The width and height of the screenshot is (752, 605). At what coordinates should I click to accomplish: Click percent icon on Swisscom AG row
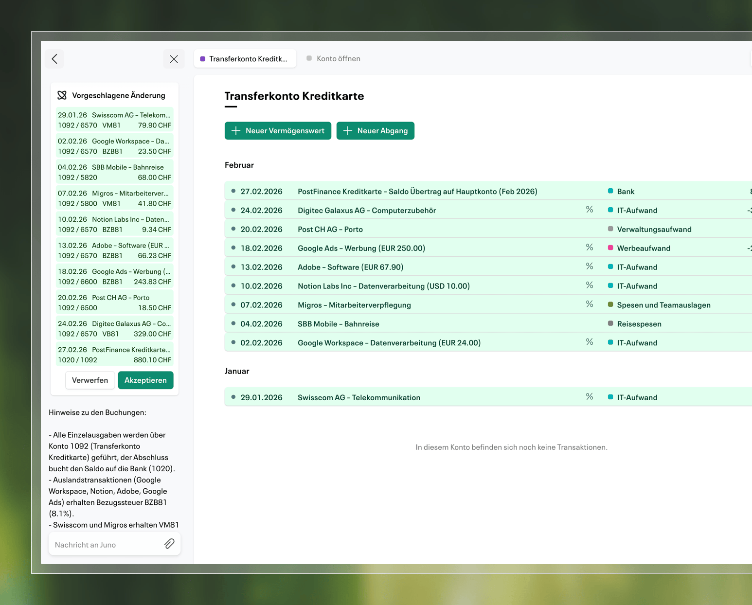590,397
